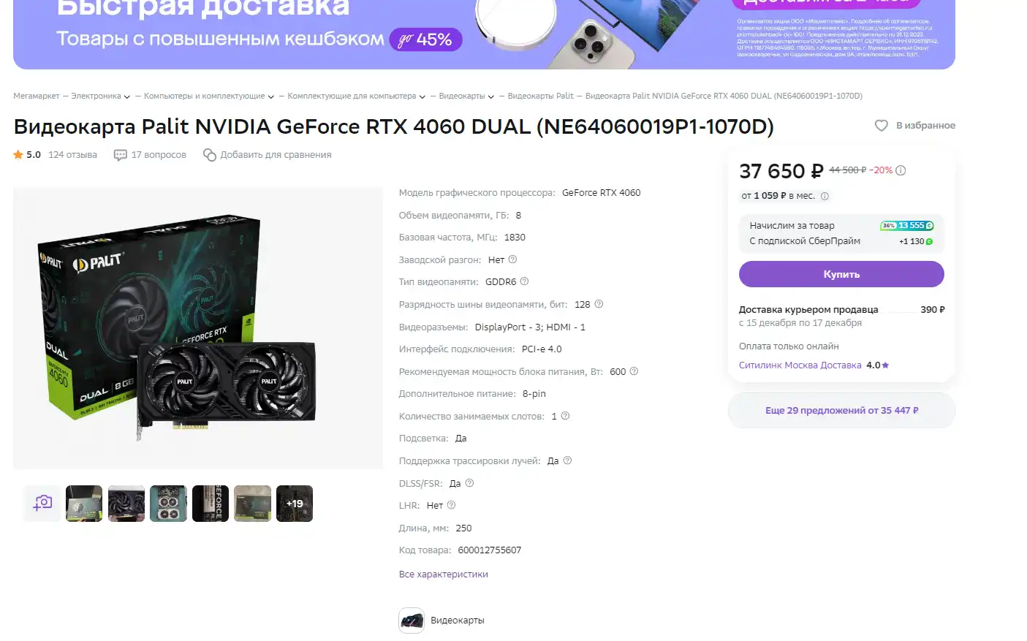Open Видеокарты Palit breadcrumb item

(x=541, y=96)
